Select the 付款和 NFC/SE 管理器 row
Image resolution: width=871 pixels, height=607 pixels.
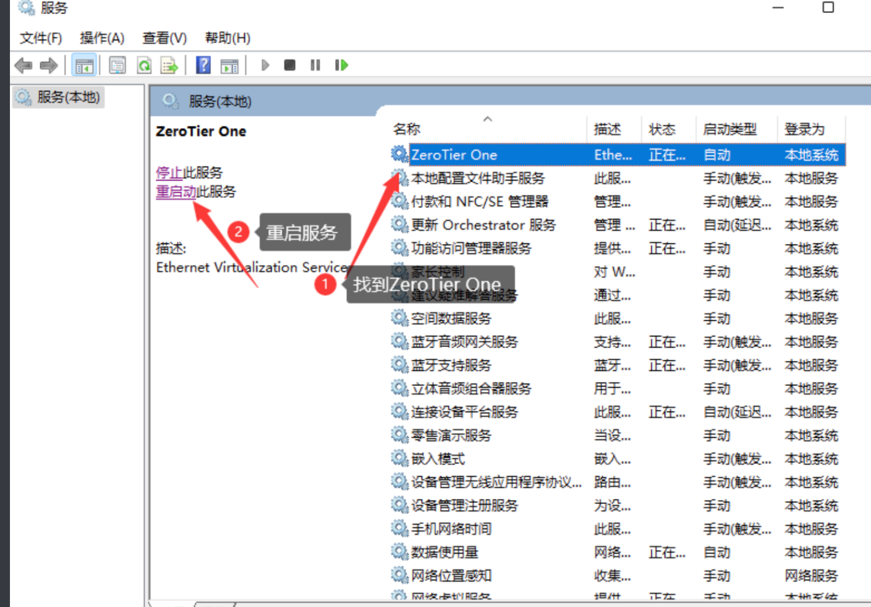(617, 202)
